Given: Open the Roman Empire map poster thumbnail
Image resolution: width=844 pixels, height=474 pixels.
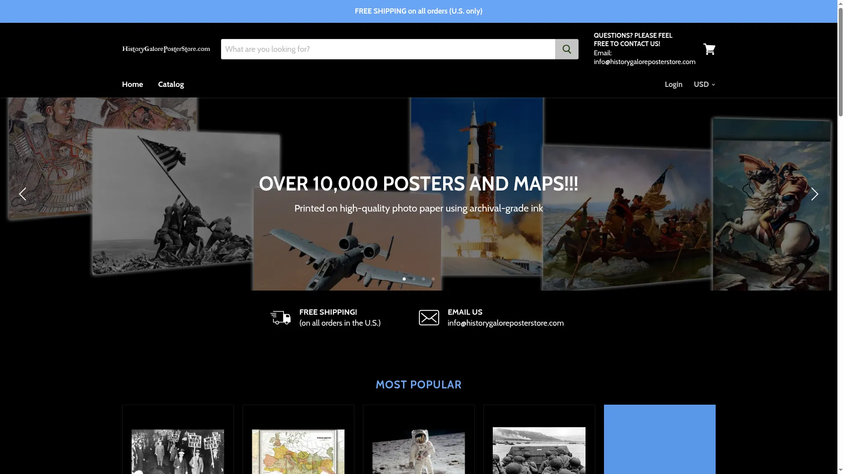Looking at the screenshot, I should 298,451.
